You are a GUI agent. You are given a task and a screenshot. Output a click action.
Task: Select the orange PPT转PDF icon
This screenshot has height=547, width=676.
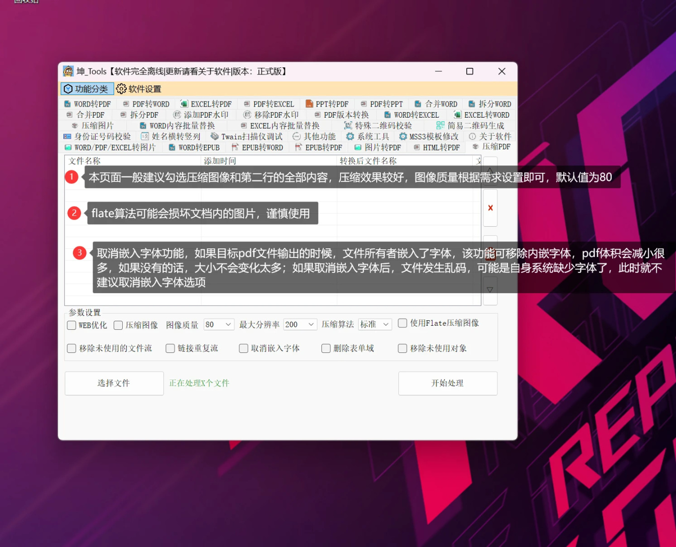click(309, 104)
